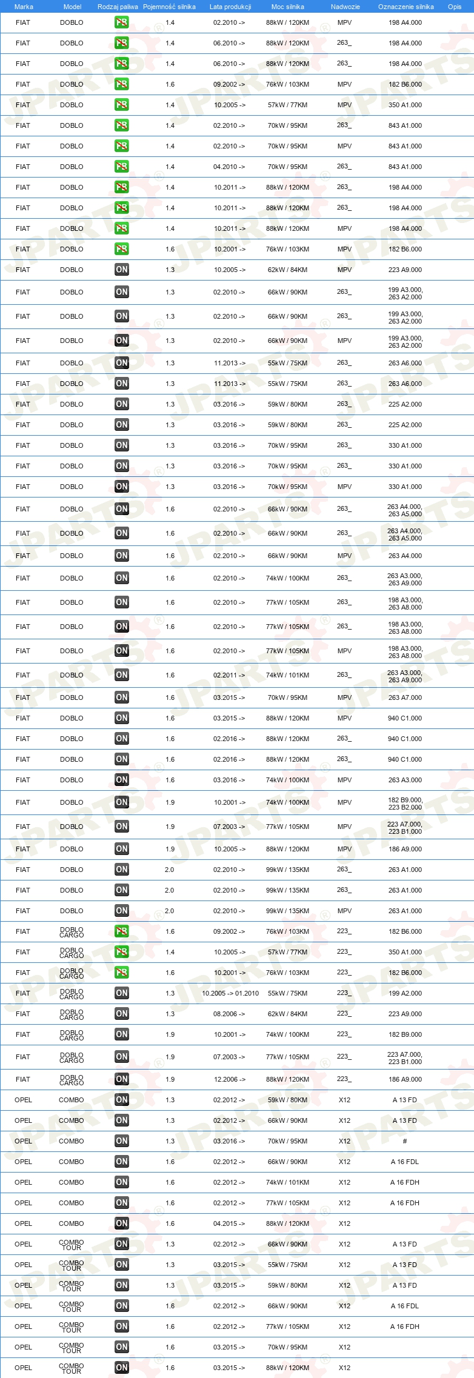
Task: Select the '1.9' capacity cell in Doblo 10.2005 row
Action: point(170,849)
